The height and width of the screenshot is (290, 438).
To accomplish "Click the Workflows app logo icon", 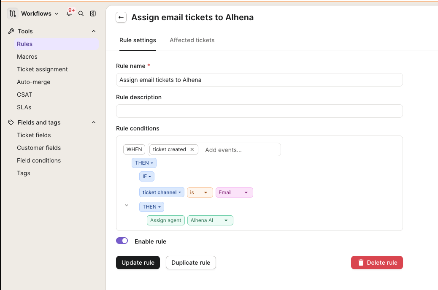I will [x=13, y=14].
